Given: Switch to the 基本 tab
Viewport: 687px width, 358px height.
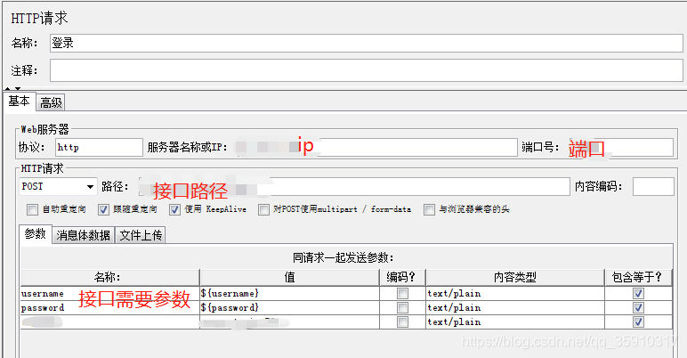Looking at the screenshot, I should click(x=20, y=102).
